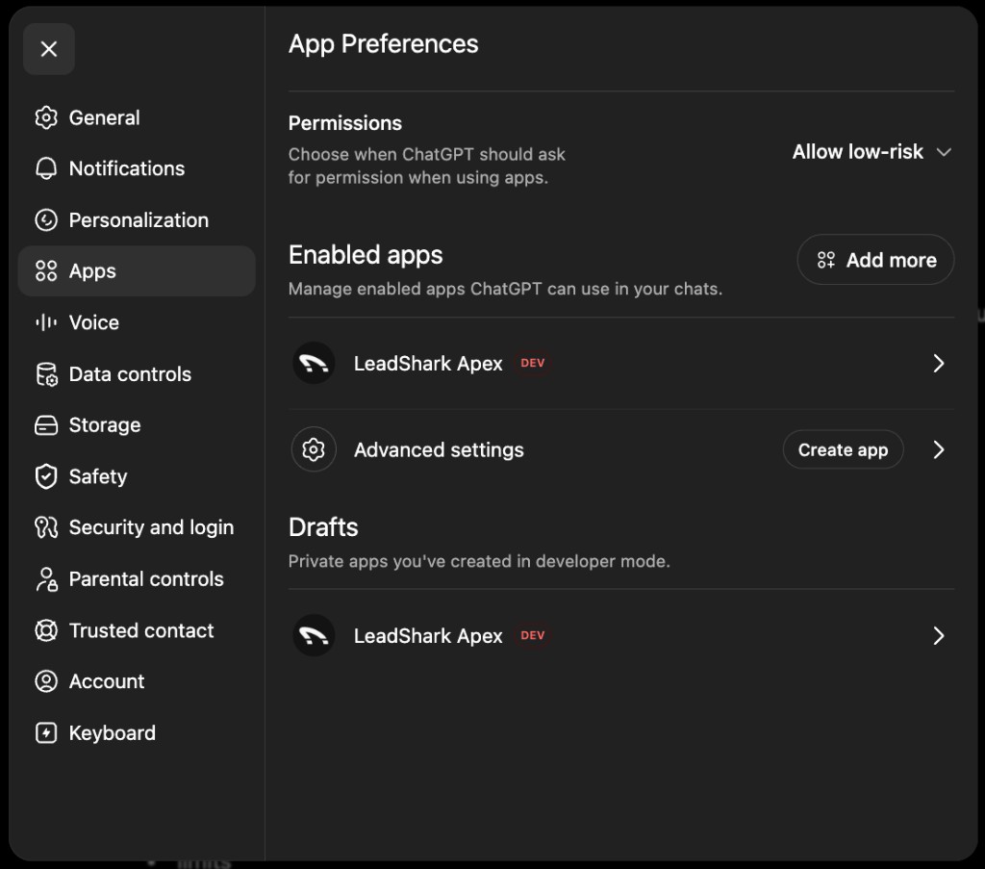This screenshot has width=985, height=869.
Task: Expand Advanced settings chevron arrow
Action: click(939, 449)
